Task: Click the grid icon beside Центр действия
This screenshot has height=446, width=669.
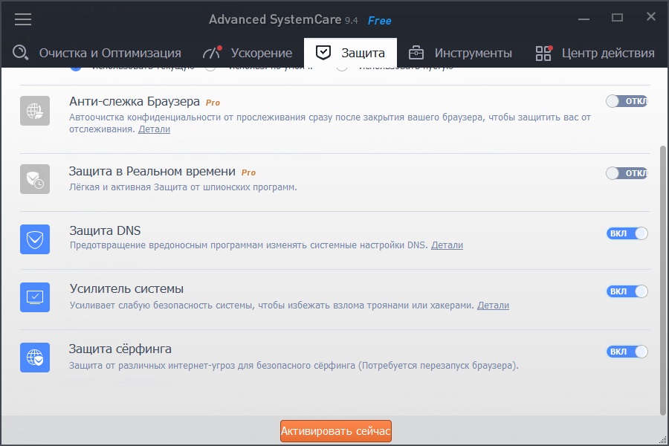Action: [544, 53]
